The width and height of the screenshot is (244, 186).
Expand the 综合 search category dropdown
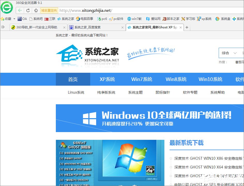pos(229,53)
